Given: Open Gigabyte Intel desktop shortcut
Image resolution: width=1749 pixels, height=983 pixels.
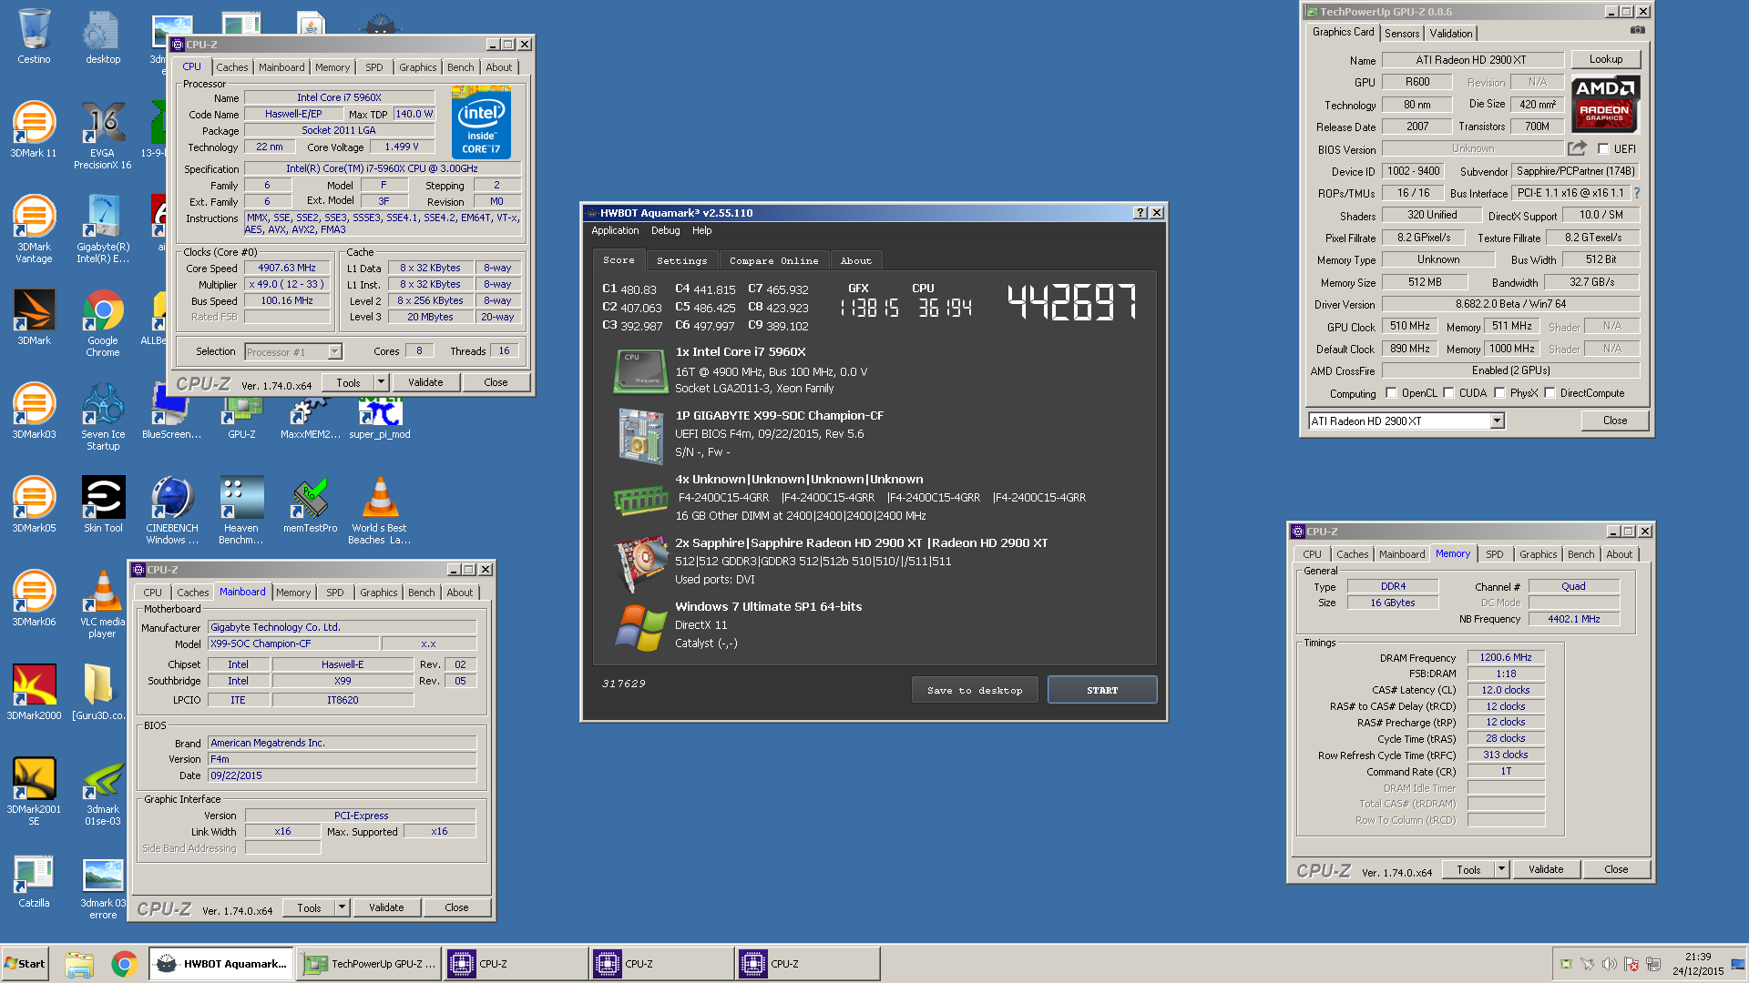Looking at the screenshot, I should pos(103,228).
